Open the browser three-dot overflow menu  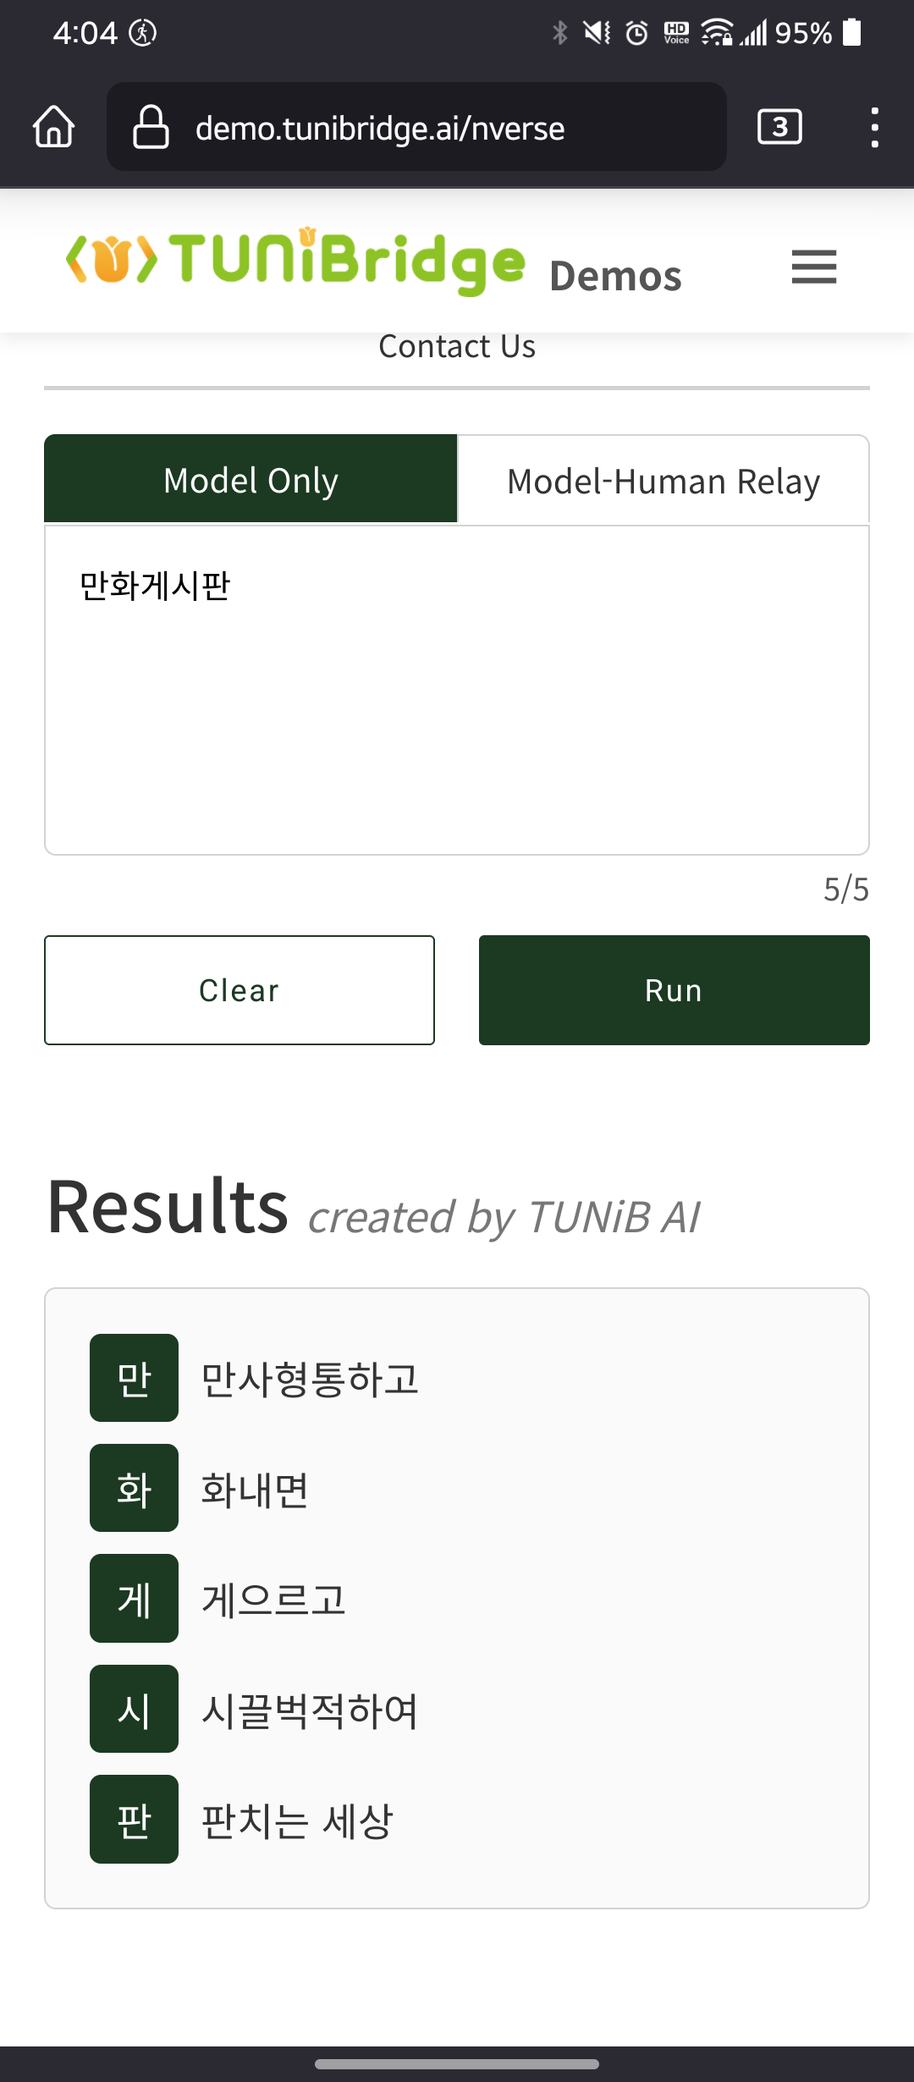(875, 127)
